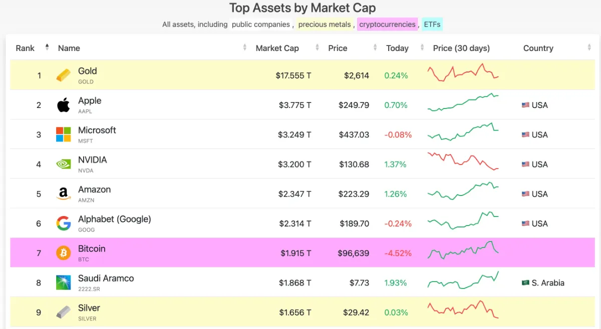Click Alphabet's -0.24% change today
This screenshot has height=329, width=601.
click(x=398, y=223)
